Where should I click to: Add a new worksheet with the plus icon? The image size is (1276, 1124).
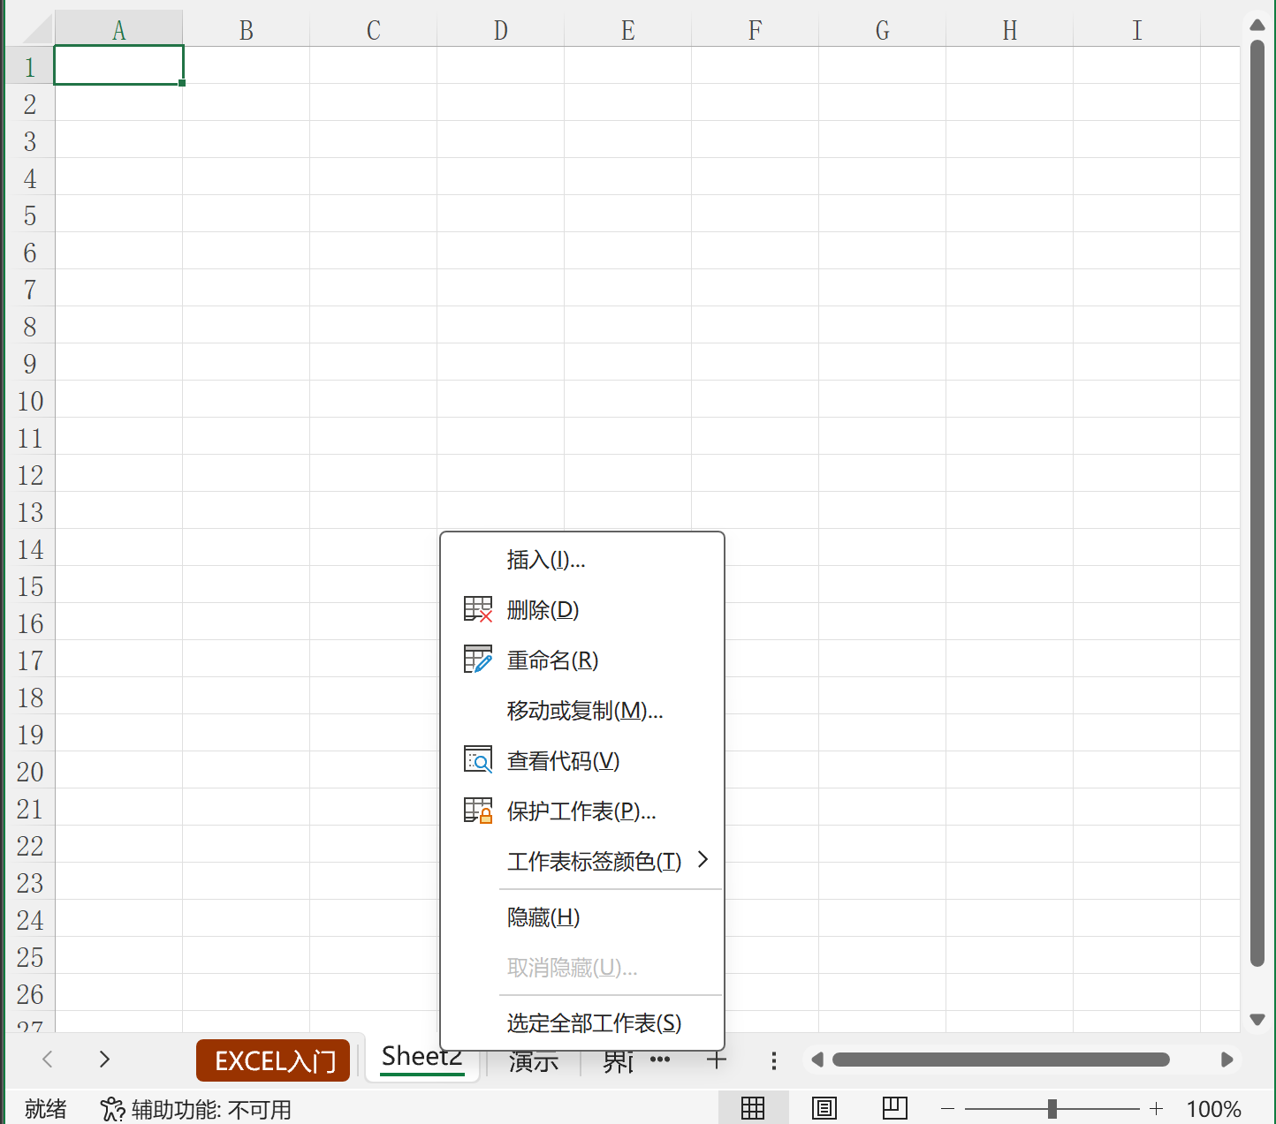pos(716,1060)
